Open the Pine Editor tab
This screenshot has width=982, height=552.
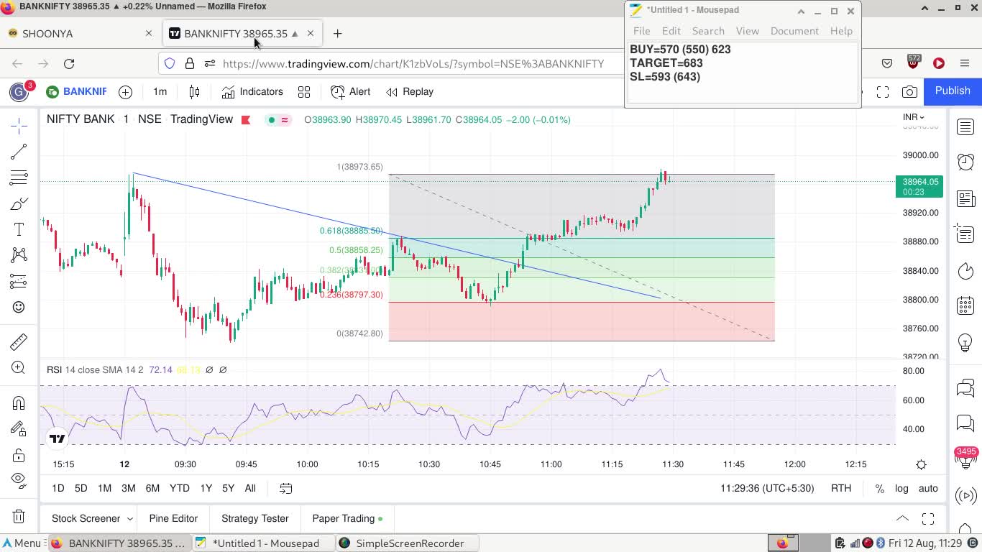click(x=173, y=518)
